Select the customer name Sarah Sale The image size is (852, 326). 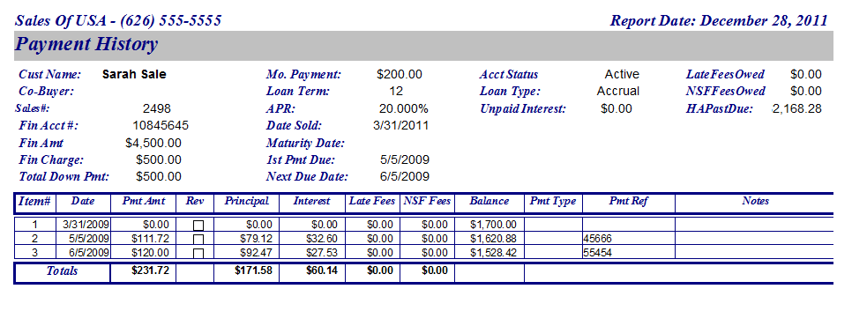(x=134, y=74)
